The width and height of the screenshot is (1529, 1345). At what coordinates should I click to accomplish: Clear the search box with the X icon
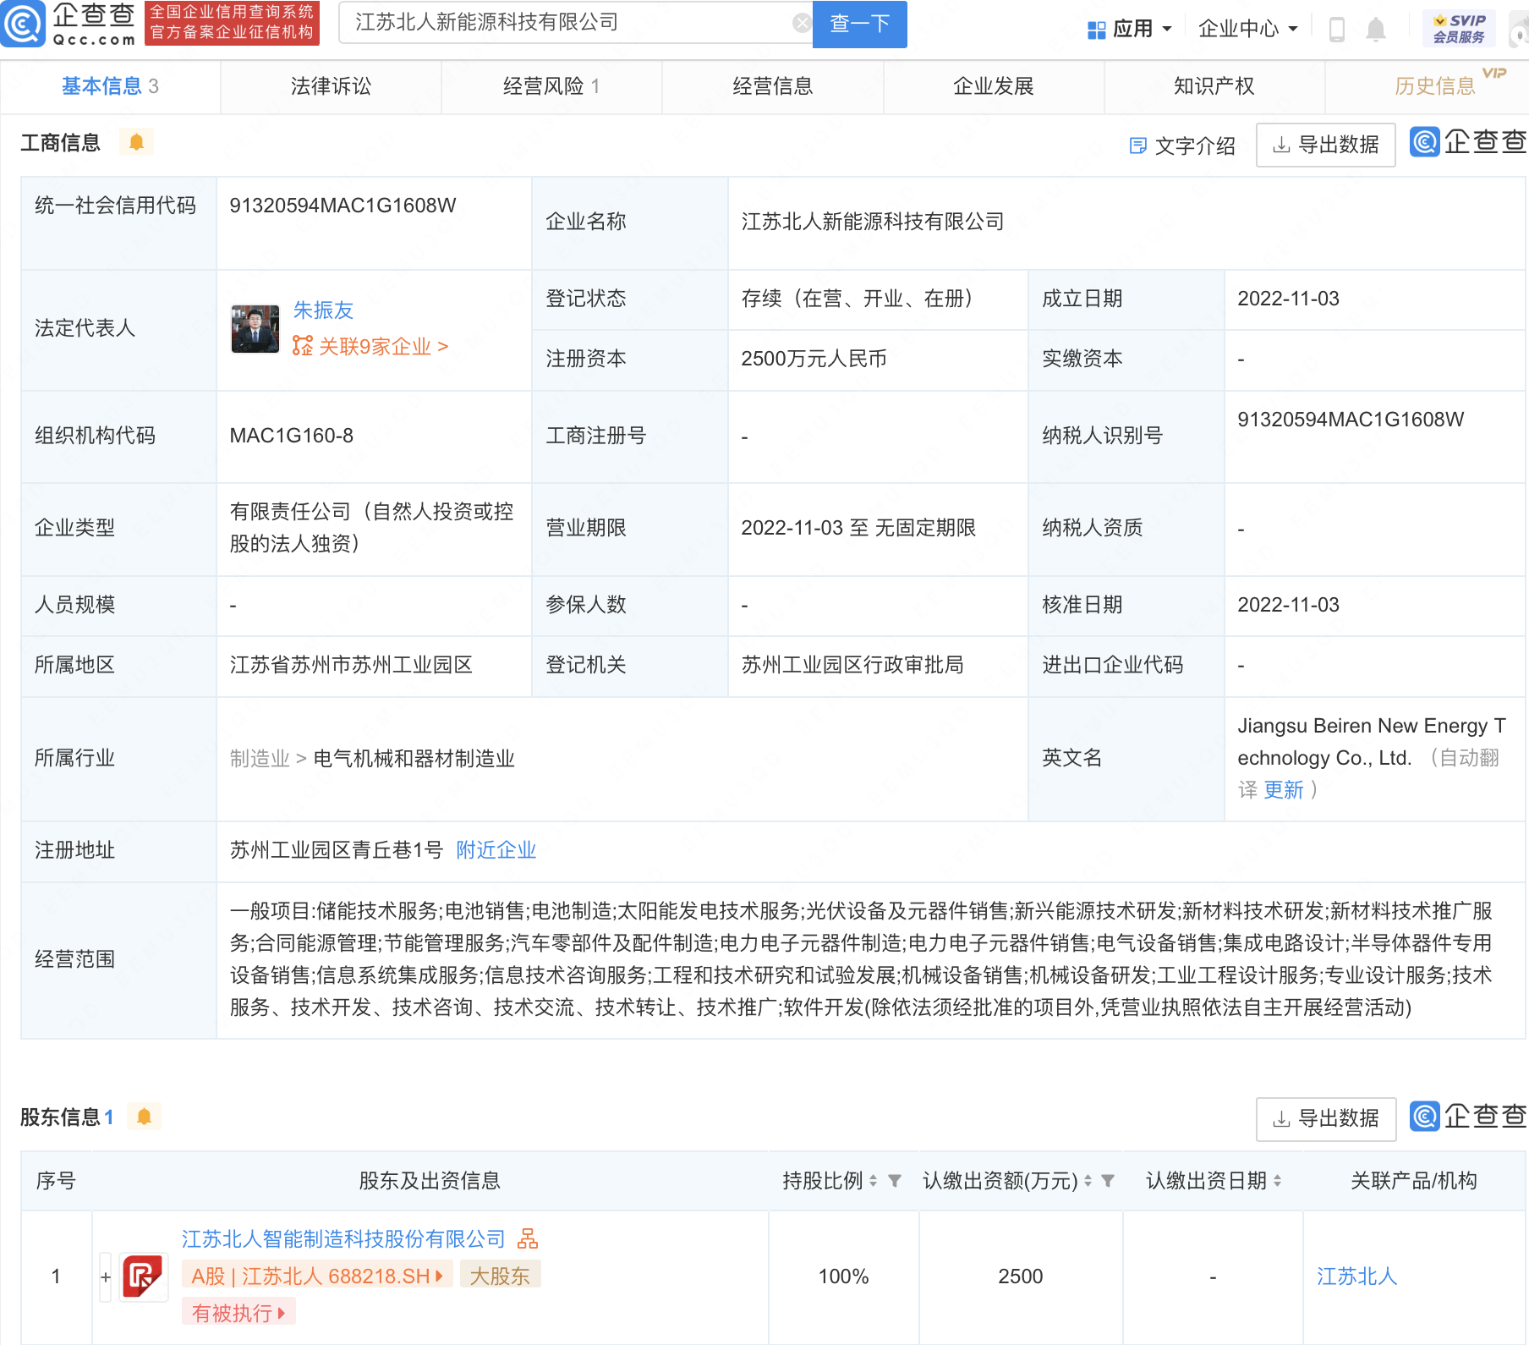click(x=802, y=23)
